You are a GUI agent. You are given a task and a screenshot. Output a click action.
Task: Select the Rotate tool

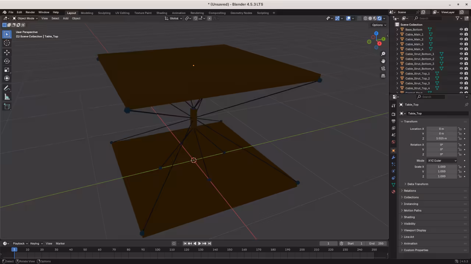(7, 61)
